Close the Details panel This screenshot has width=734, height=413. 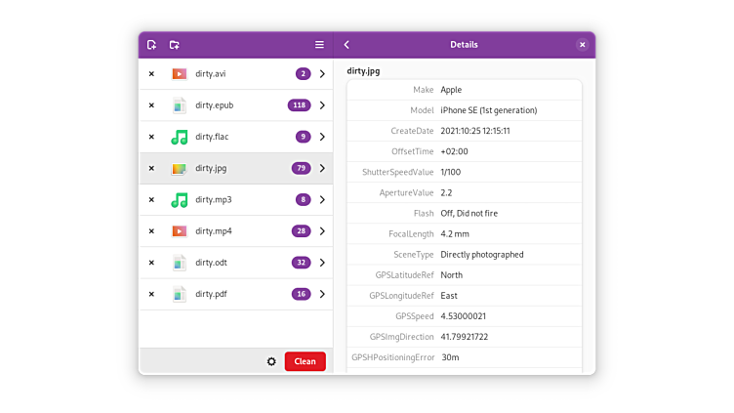click(x=582, y=45)
